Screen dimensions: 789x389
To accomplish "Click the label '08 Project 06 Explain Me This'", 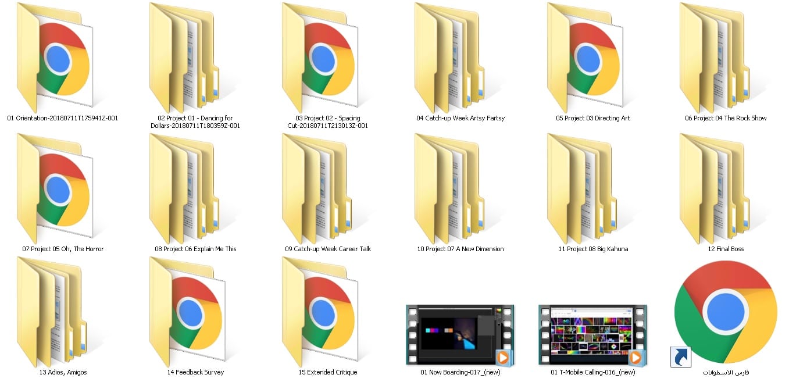I will (x=195, y=249).
